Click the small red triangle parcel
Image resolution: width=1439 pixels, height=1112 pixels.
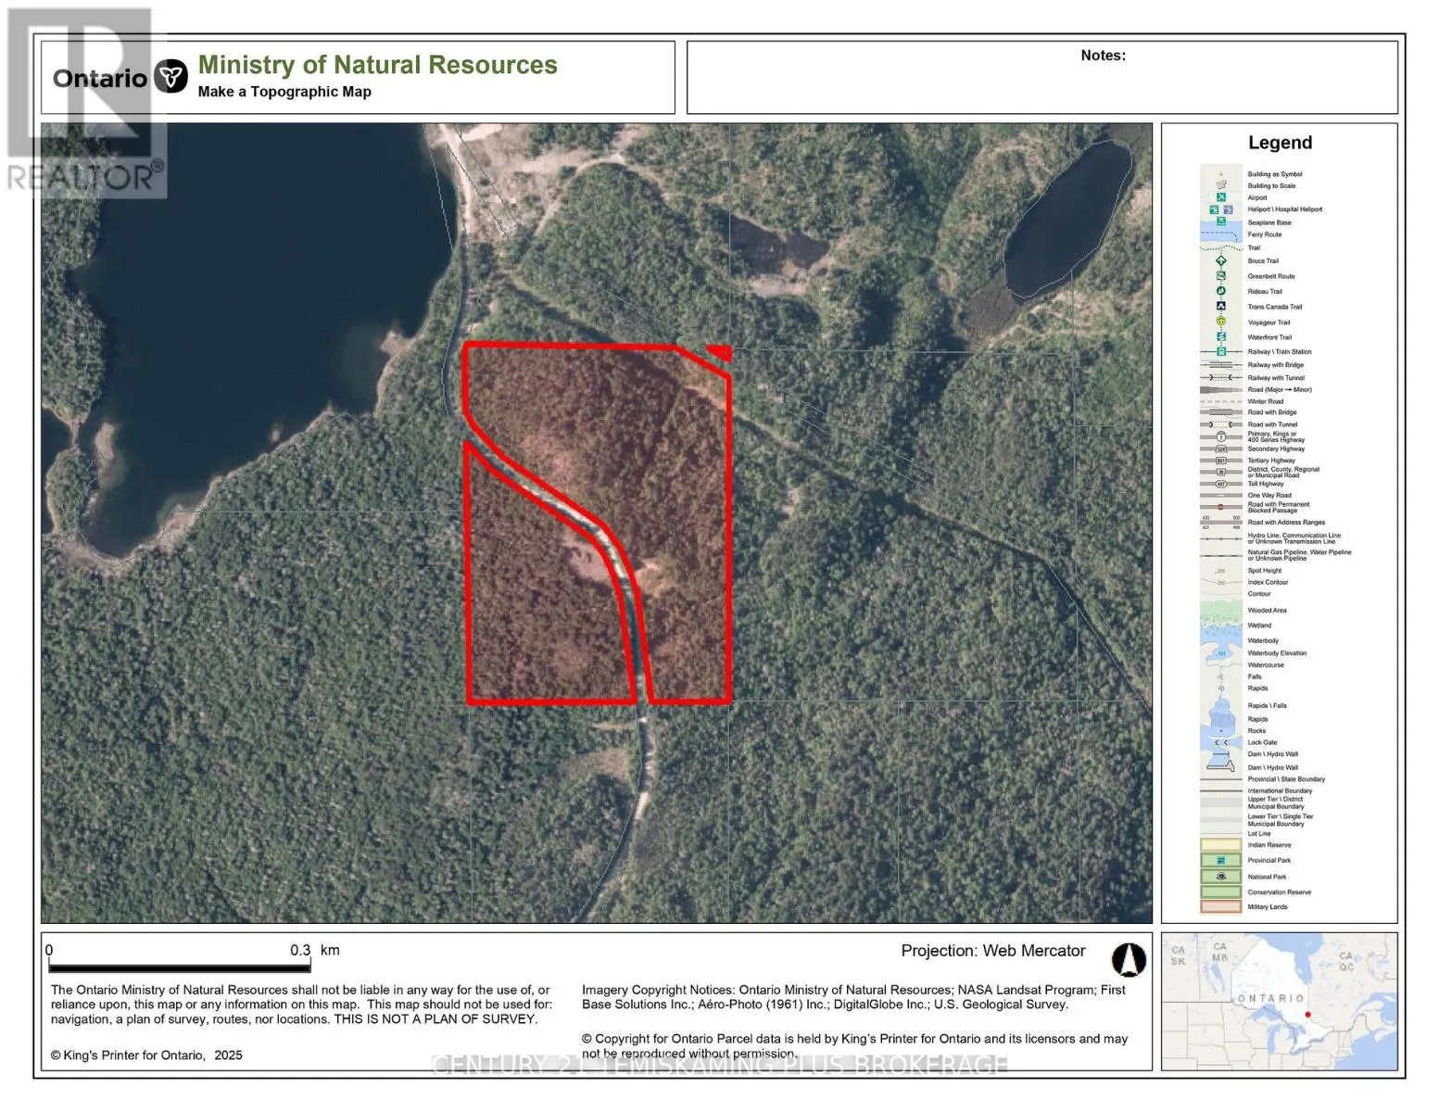[x=721, y=352]
